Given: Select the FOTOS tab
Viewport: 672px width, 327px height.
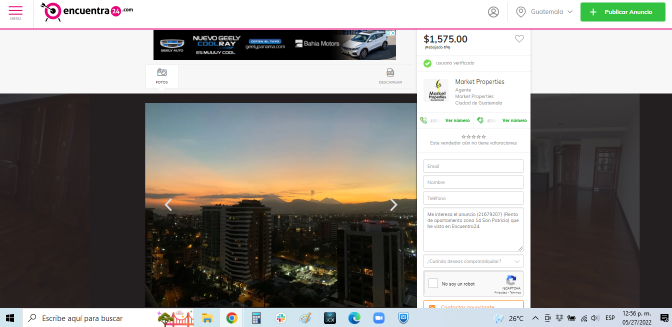Looking at the screenshot, I should 162,76.
